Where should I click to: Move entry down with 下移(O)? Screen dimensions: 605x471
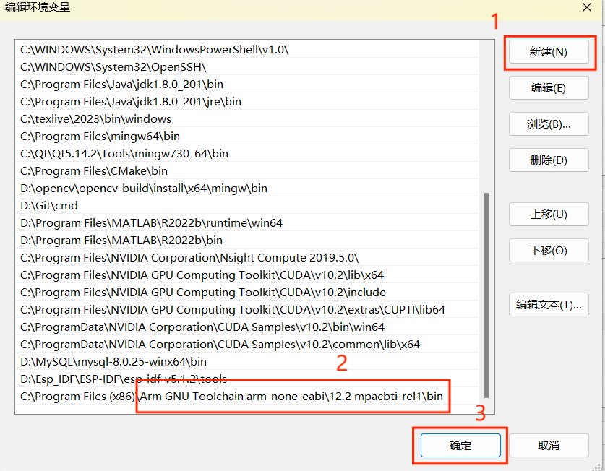pyautogui.click(x=548, y=251)
